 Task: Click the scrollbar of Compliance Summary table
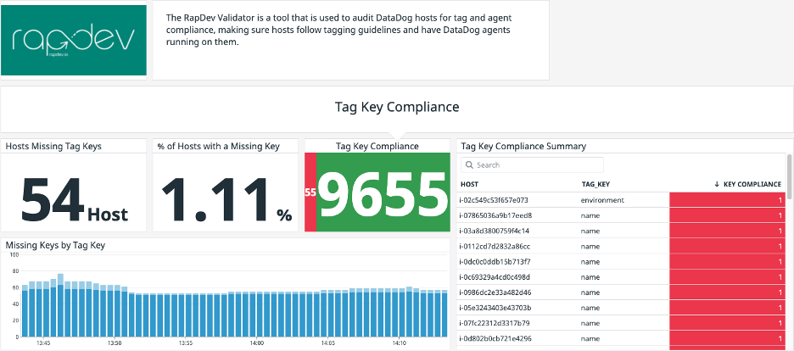coord(789,177)
